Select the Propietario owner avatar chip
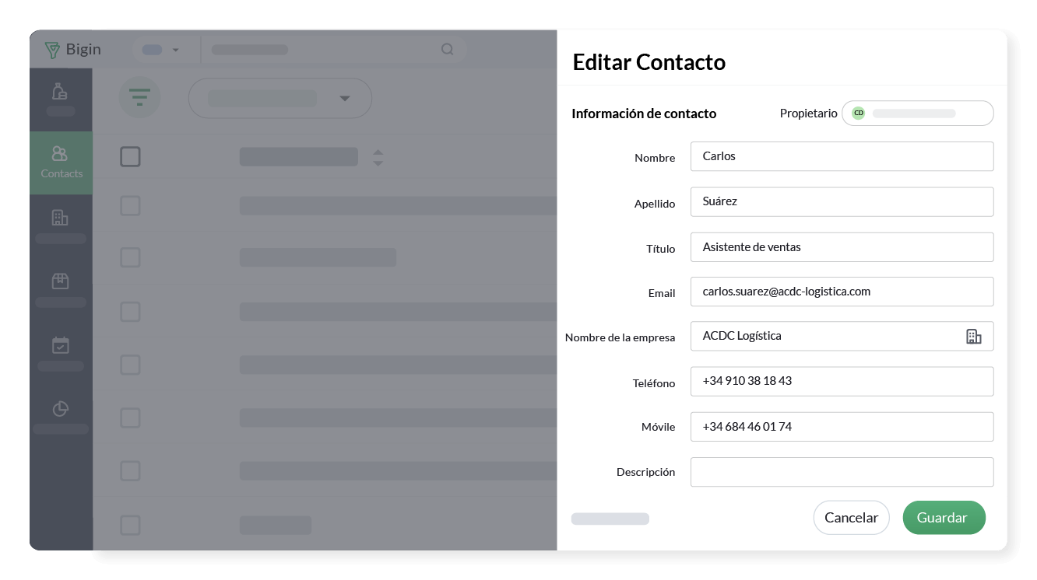 [858, 113]
